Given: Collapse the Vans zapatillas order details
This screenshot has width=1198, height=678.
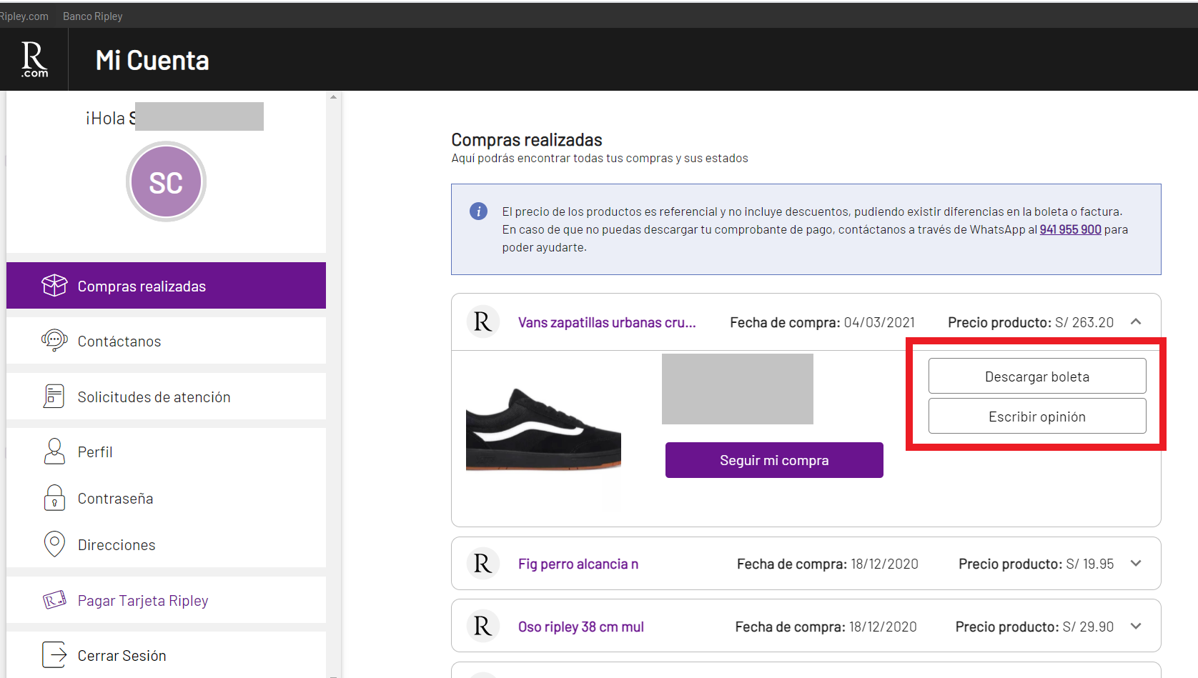Looking at the screenshot, I should click(1136, 322).
